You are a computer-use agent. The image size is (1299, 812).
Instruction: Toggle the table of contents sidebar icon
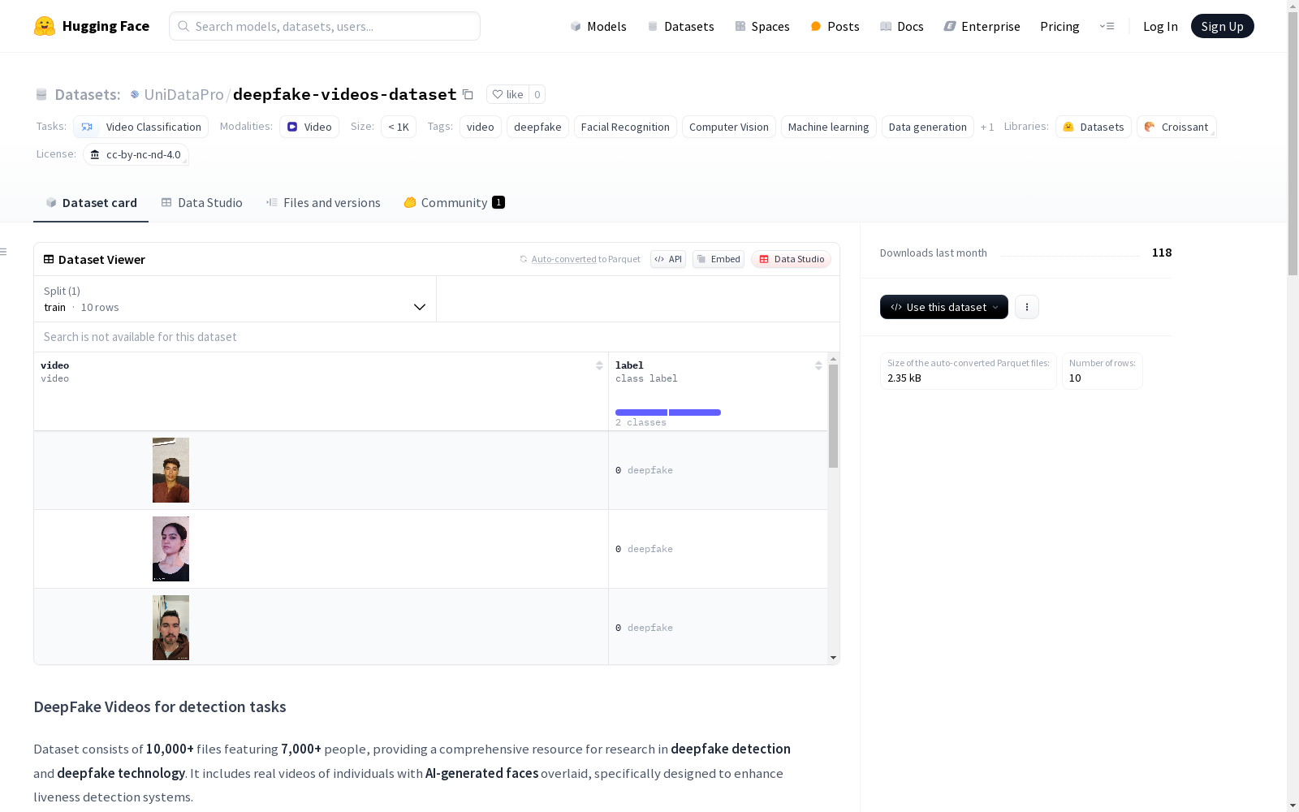[4, 252]
